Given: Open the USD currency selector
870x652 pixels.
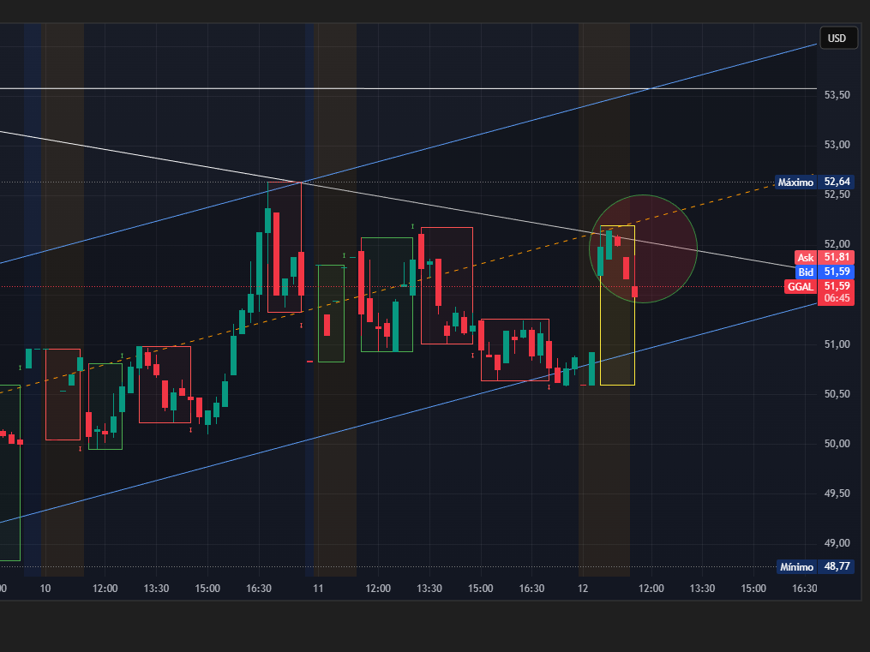Looking at the screenshot, I should (837, 39).
